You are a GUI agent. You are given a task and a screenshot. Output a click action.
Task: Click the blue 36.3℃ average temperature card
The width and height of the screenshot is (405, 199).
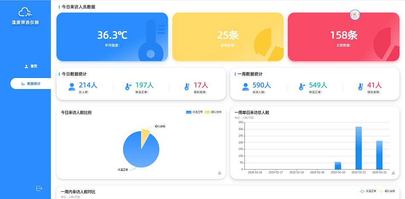[112, 37]
